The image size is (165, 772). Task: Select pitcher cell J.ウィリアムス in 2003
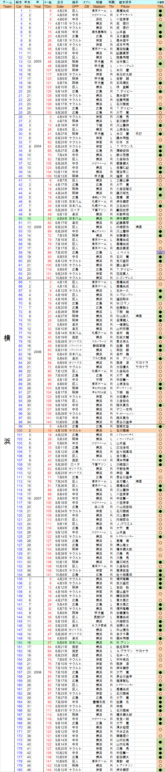125,66
